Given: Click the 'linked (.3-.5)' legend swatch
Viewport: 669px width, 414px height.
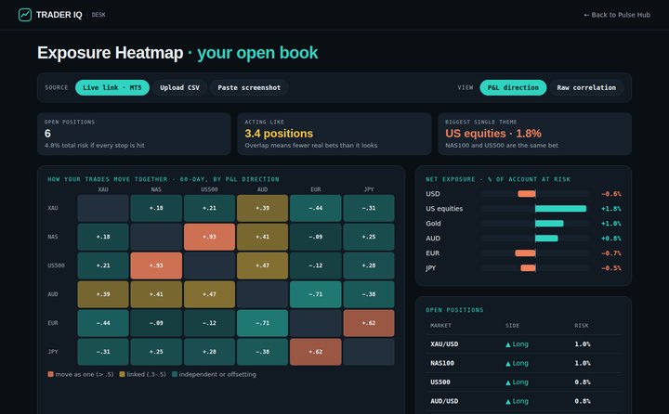Looking at the screenshot, I should point(122,374).
